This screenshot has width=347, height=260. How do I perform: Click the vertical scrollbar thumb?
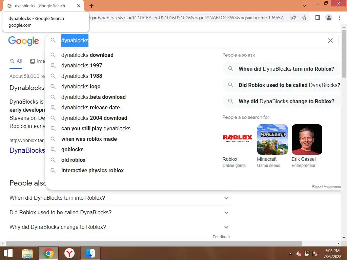point(344,53)
